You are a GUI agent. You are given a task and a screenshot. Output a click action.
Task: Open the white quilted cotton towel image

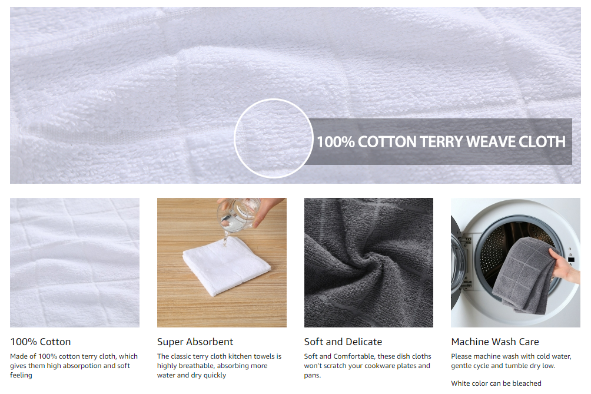click(75, 263)
